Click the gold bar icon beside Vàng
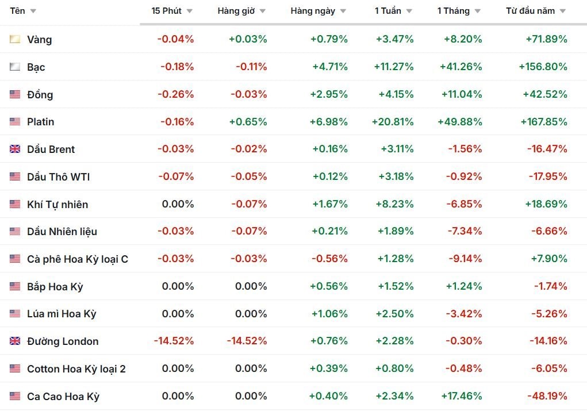 tap(15, 39)
